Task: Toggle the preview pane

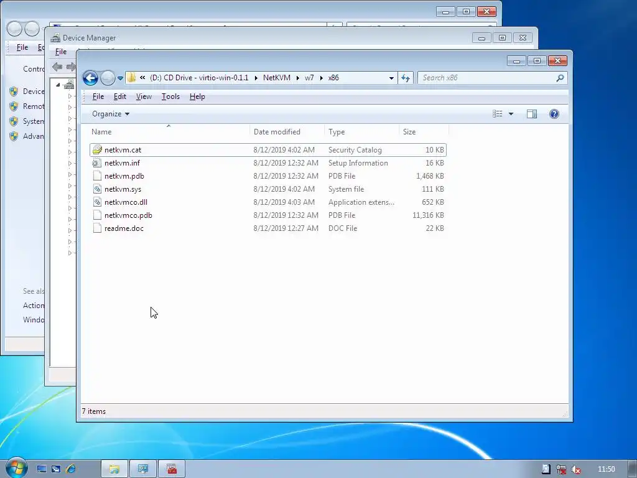Action: pos(532,114)
